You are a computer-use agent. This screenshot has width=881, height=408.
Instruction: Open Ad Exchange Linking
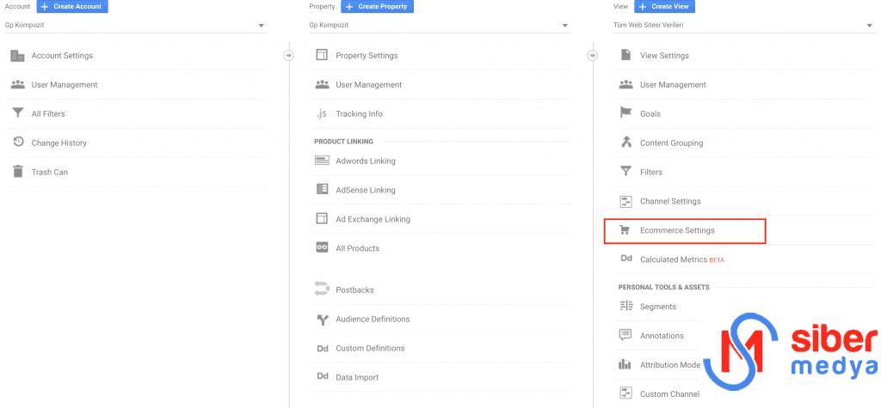373,219
